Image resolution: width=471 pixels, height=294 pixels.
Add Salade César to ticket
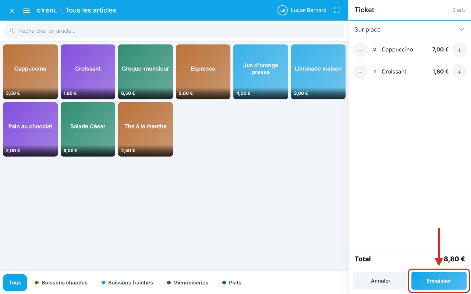88,129
